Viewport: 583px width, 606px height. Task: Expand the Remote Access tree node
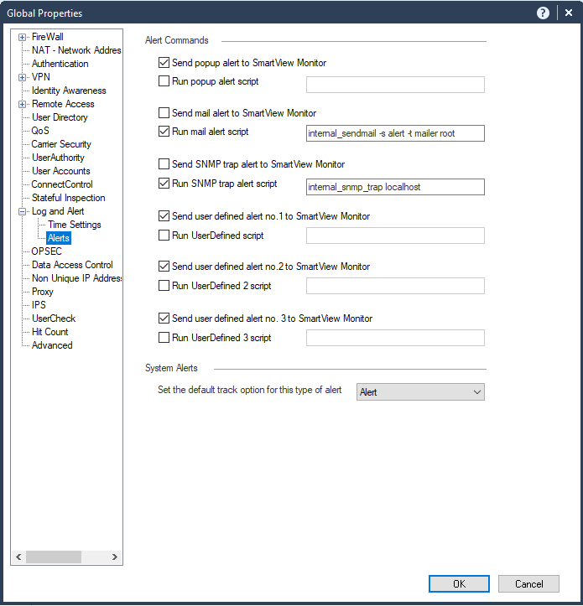tap(22, 104)
